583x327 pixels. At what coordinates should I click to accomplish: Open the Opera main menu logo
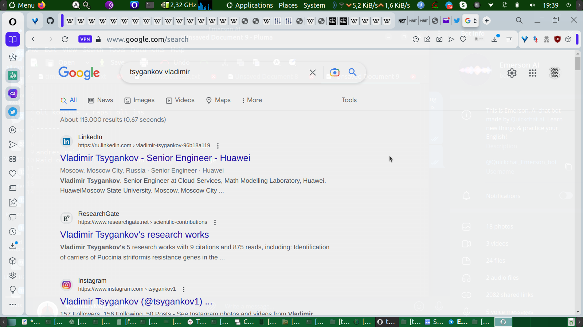point(13,22)
